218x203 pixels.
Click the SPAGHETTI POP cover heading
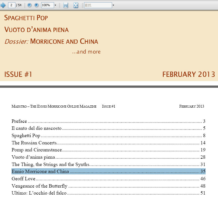26,18
